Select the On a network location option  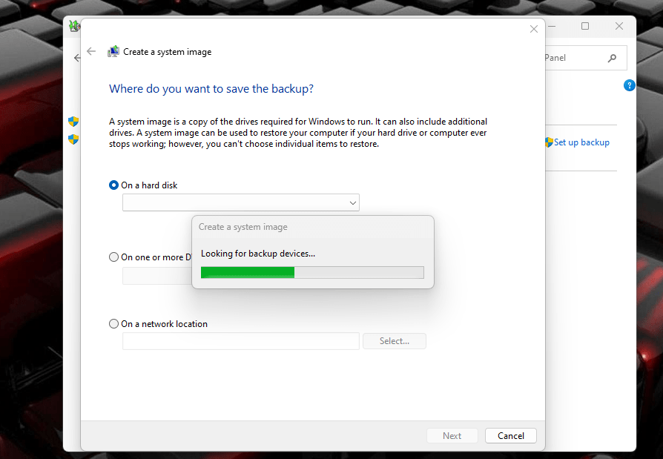click(113, 324)
